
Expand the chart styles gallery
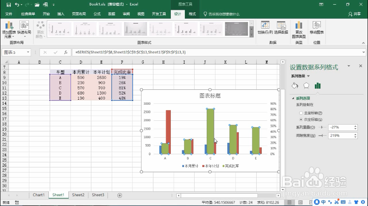(x=252, y=35)
